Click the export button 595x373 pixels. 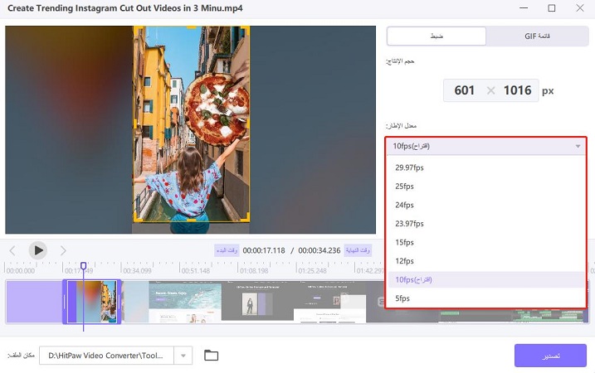550,356
